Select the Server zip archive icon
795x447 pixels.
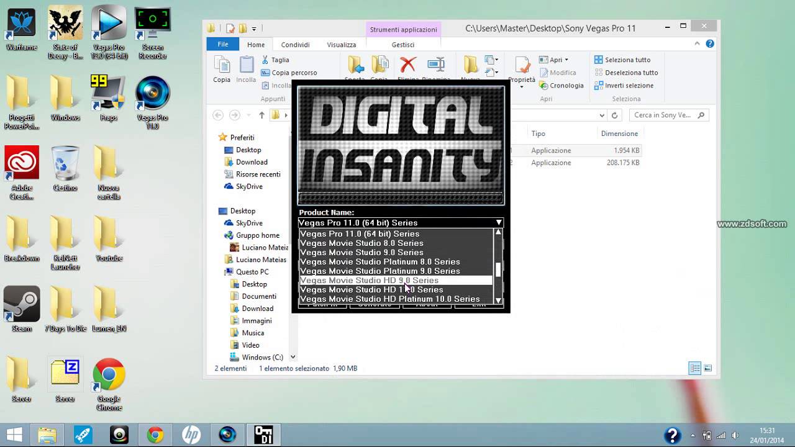[65, 380]
